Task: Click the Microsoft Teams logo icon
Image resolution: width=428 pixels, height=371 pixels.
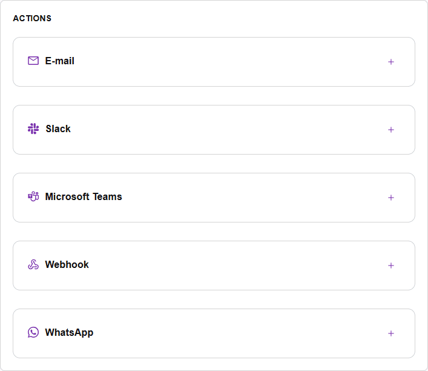Action: click(x=33, y=196)
